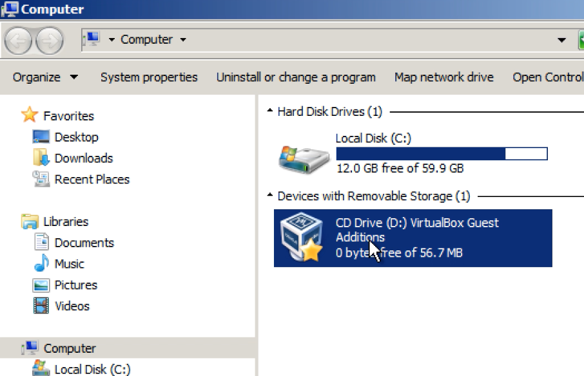
Task: Collapse Devices with Removable Storage group
Action: click(270, 196)
